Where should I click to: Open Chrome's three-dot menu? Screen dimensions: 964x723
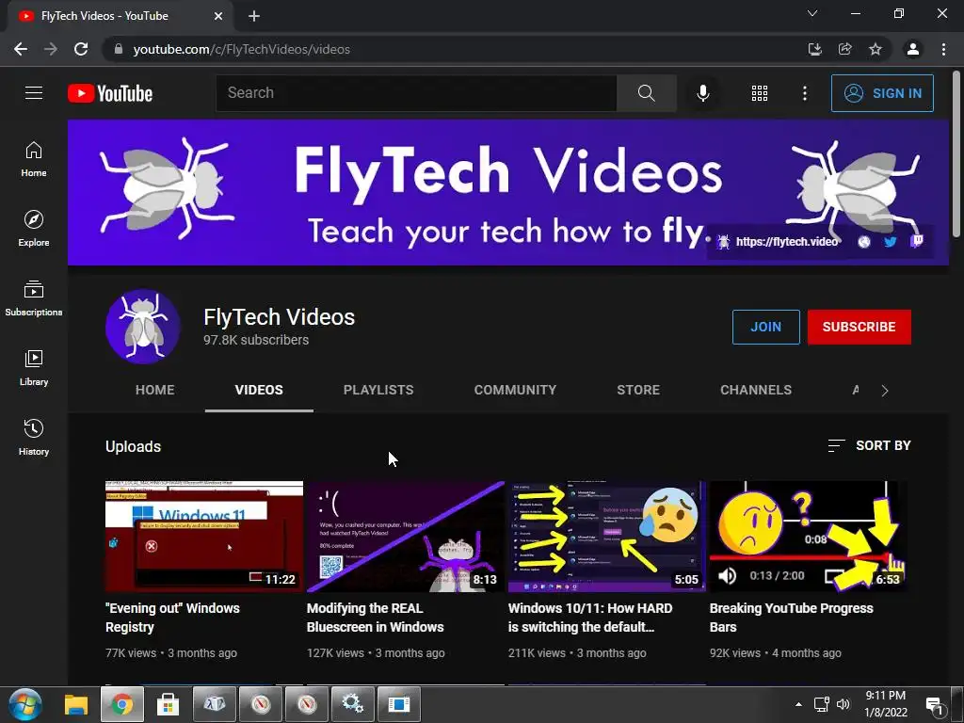point(943,49)
